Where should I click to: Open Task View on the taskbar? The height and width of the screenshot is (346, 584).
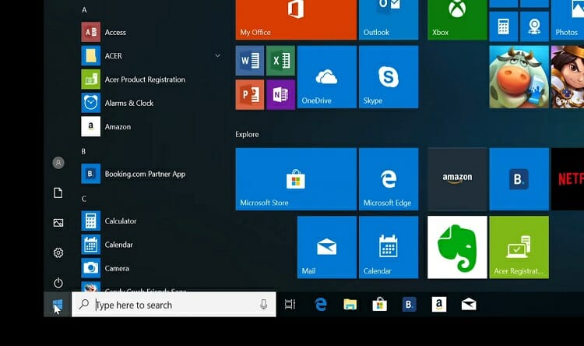coord(290,305)
